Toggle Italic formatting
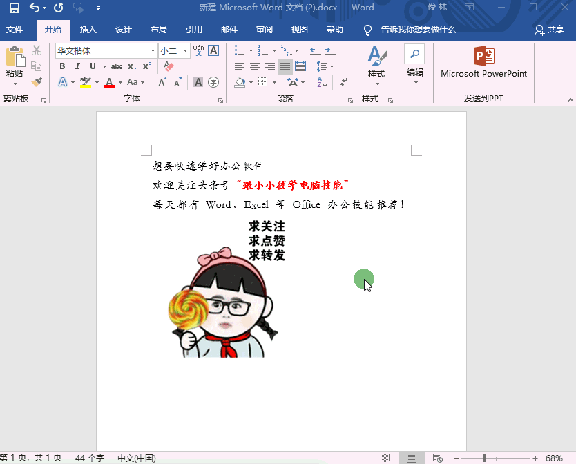The width and height of the screenshot is (576, 464). [77, 66]
